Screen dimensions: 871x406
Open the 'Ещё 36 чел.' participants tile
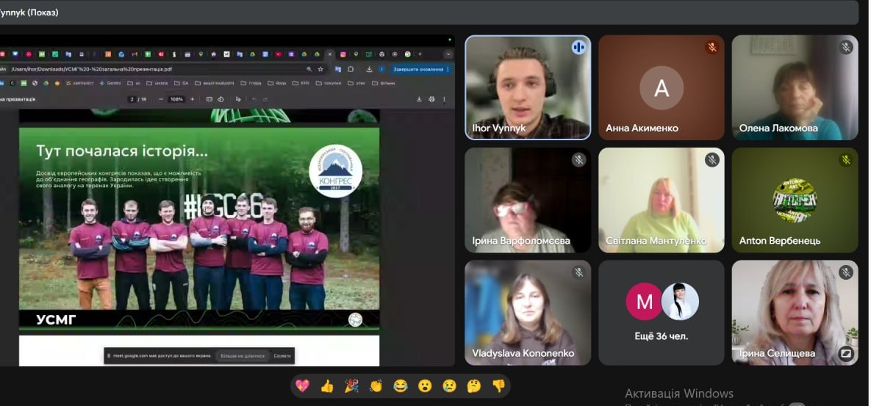tap(662, 312)
